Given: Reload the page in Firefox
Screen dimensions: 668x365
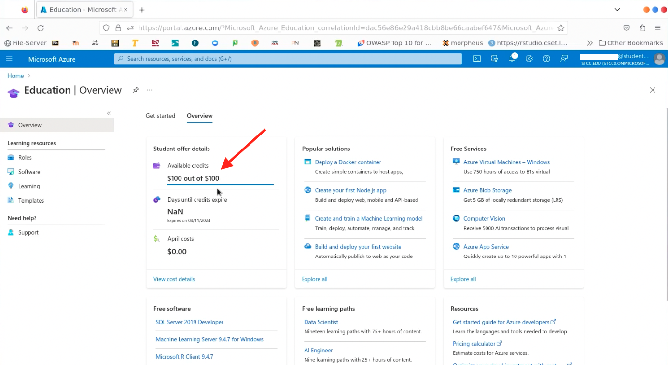Looking at the screenshot, I should click(41, 28).
